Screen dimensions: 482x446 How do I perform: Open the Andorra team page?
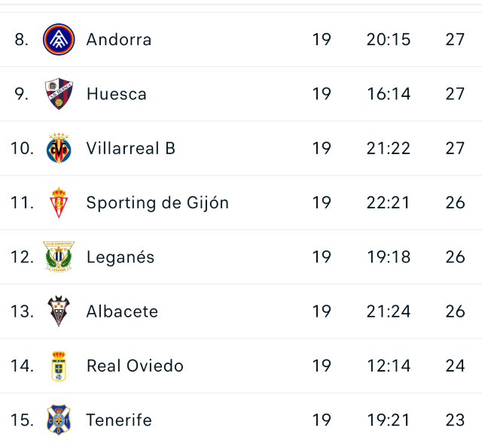(x=119, y=40)
